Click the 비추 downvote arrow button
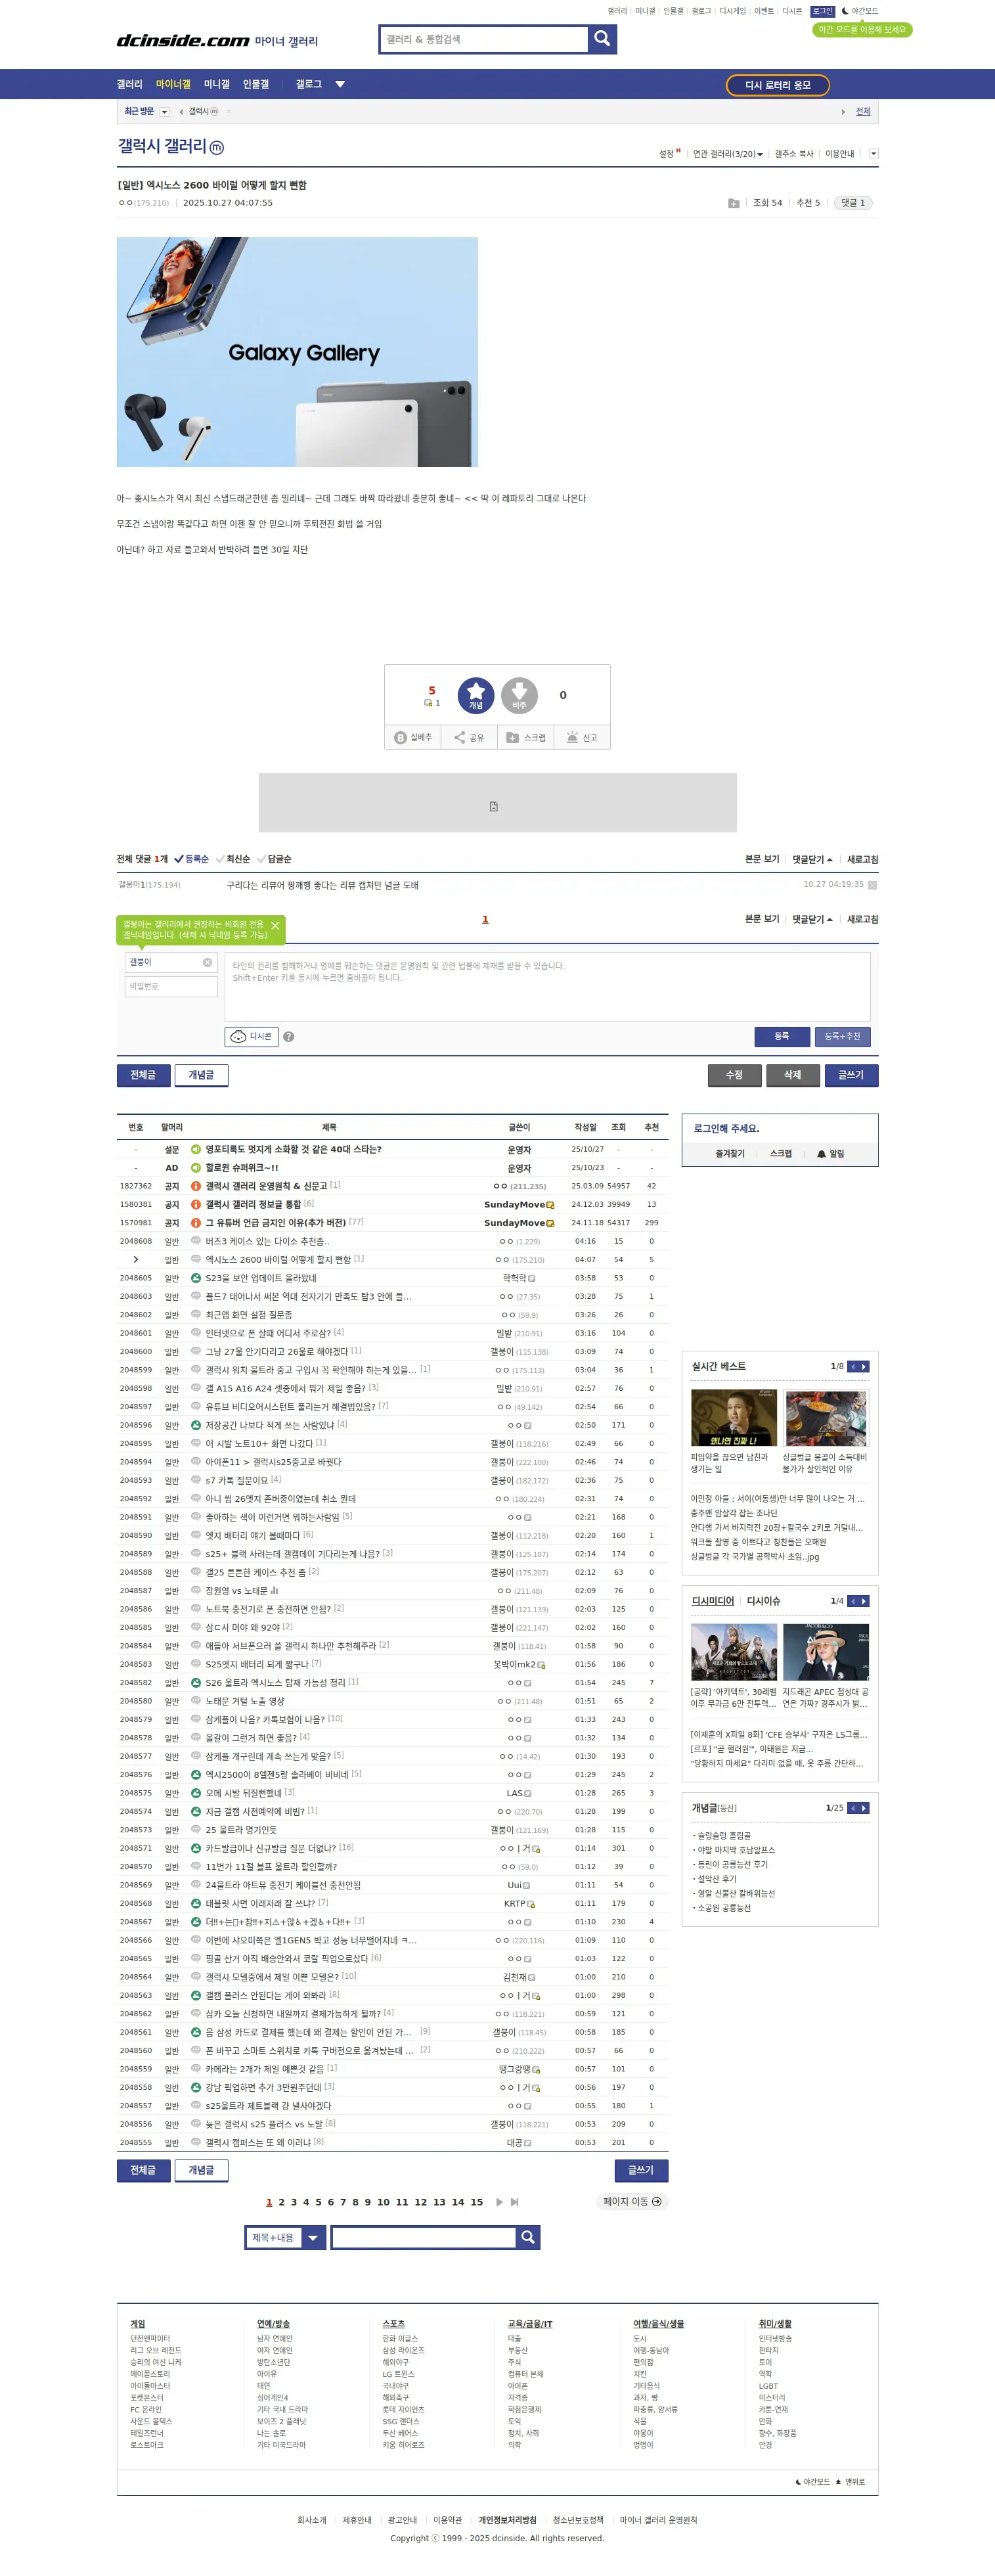The width and height of the screenshot is (995, 2576). (x=519, y=695)
